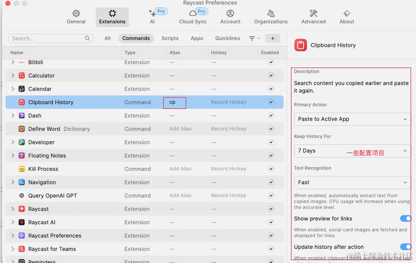416x263 pixels.
Task: Click the plus add extension button
Action: coord(272,38)
